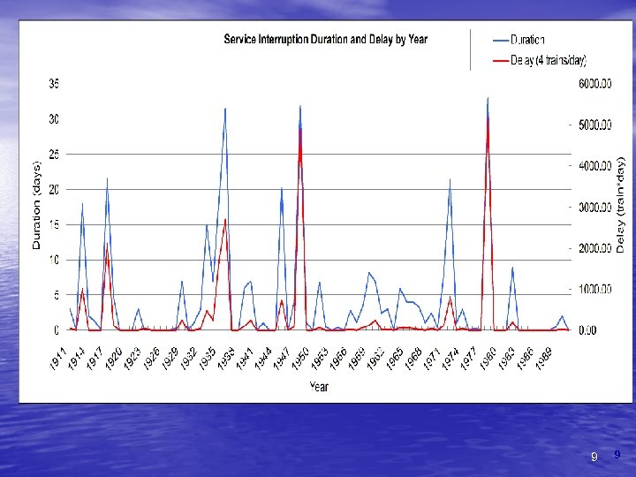Click the '1977' year label
The width and height of the screenshot is (636, 477).
coord(470,359)
